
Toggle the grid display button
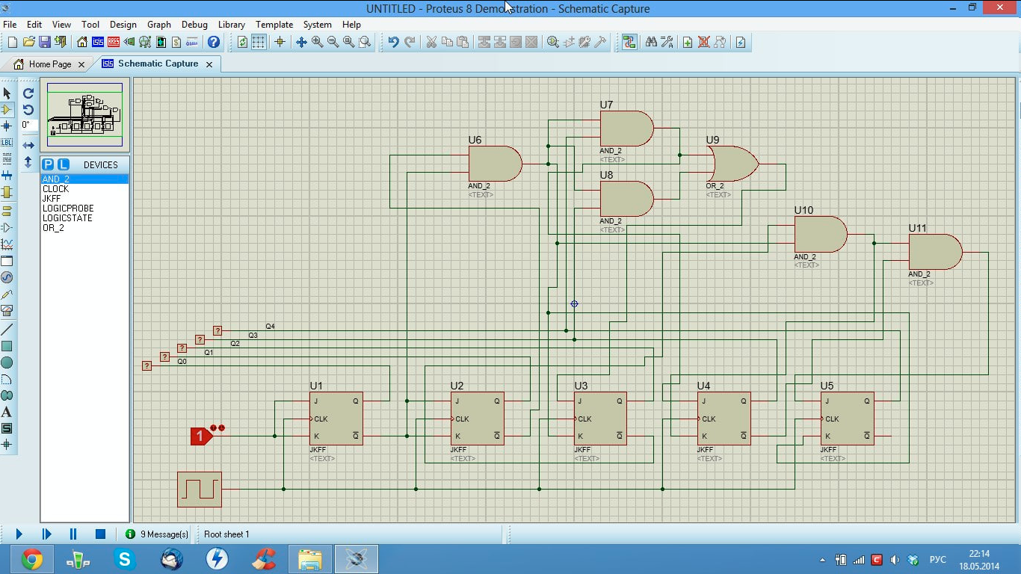(259, 43)
